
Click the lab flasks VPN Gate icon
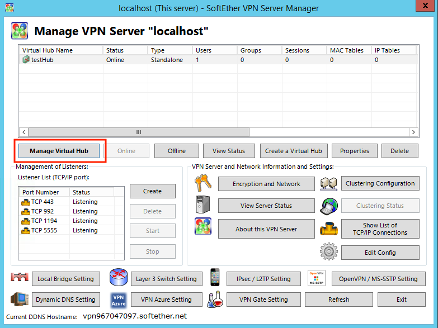pos(215,300)
